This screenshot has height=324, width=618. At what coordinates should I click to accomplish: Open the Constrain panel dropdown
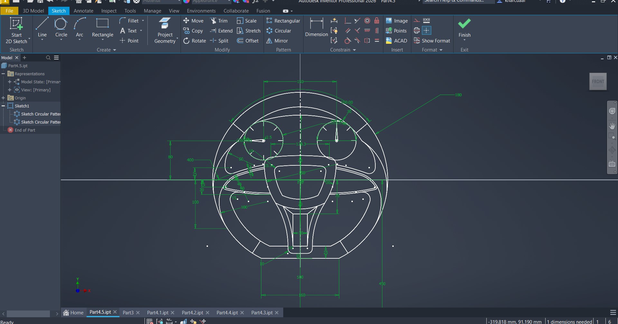click(x=354, y=50)
